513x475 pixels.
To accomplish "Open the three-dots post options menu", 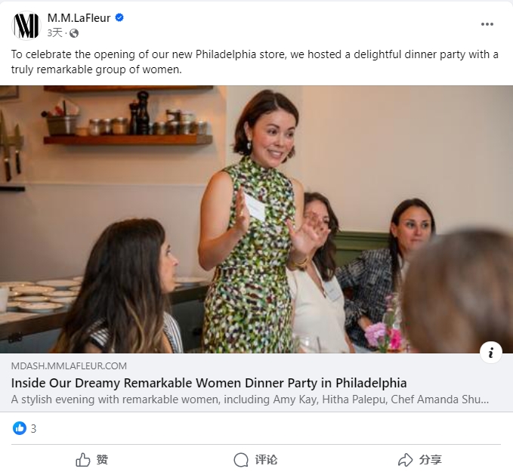I will pos(487,24).
